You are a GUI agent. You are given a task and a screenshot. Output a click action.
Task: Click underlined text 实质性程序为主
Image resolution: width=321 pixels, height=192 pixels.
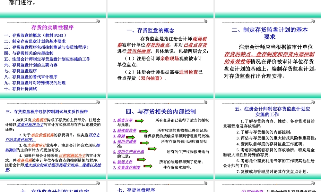30,124
